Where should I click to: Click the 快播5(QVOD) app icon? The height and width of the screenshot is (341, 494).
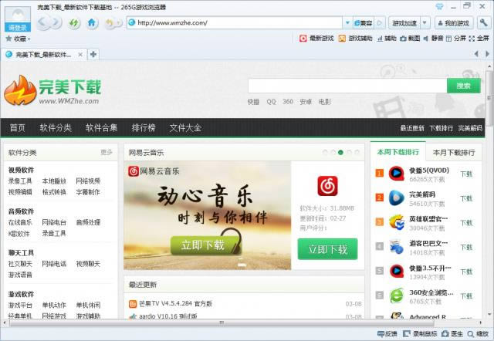[x=396, y=174]
